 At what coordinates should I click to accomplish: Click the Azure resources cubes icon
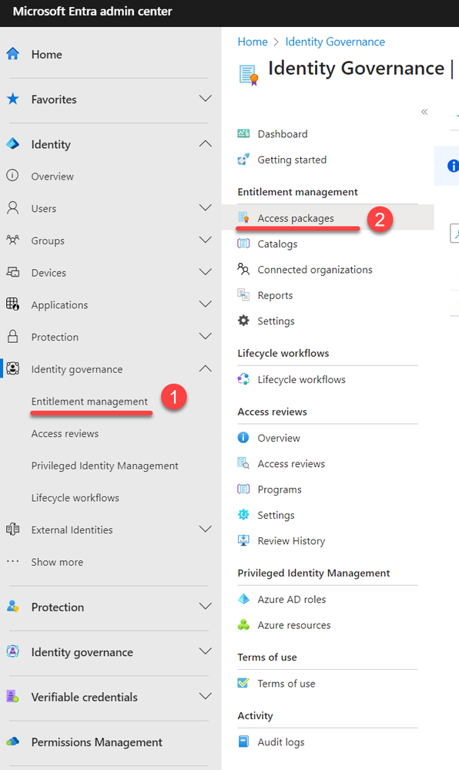click(243, 624)
